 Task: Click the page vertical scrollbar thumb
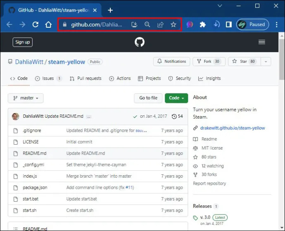[282, 59]
